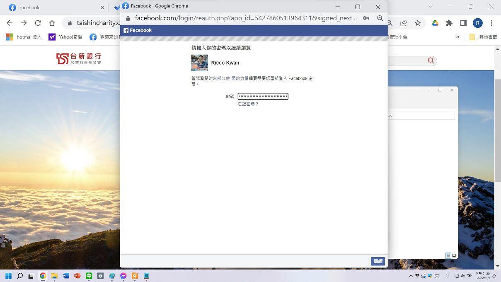Click the 忘記密碼？ link

[x=248, y=104]
